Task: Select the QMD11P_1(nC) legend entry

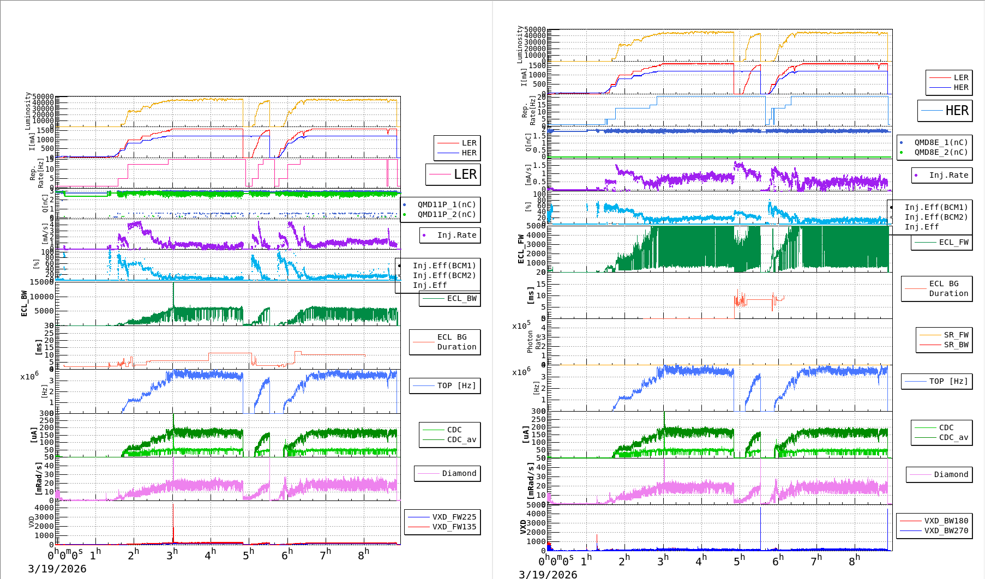Action: coord(446,204)
